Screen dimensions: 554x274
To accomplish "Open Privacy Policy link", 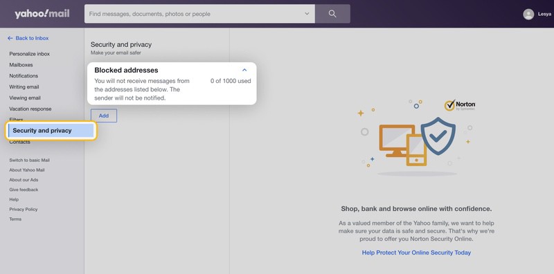I will tap(24, 210).
